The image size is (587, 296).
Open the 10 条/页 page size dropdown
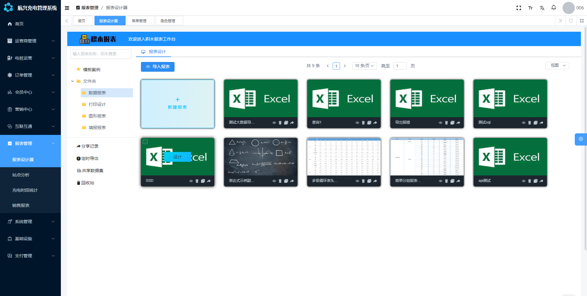[364, 66]
